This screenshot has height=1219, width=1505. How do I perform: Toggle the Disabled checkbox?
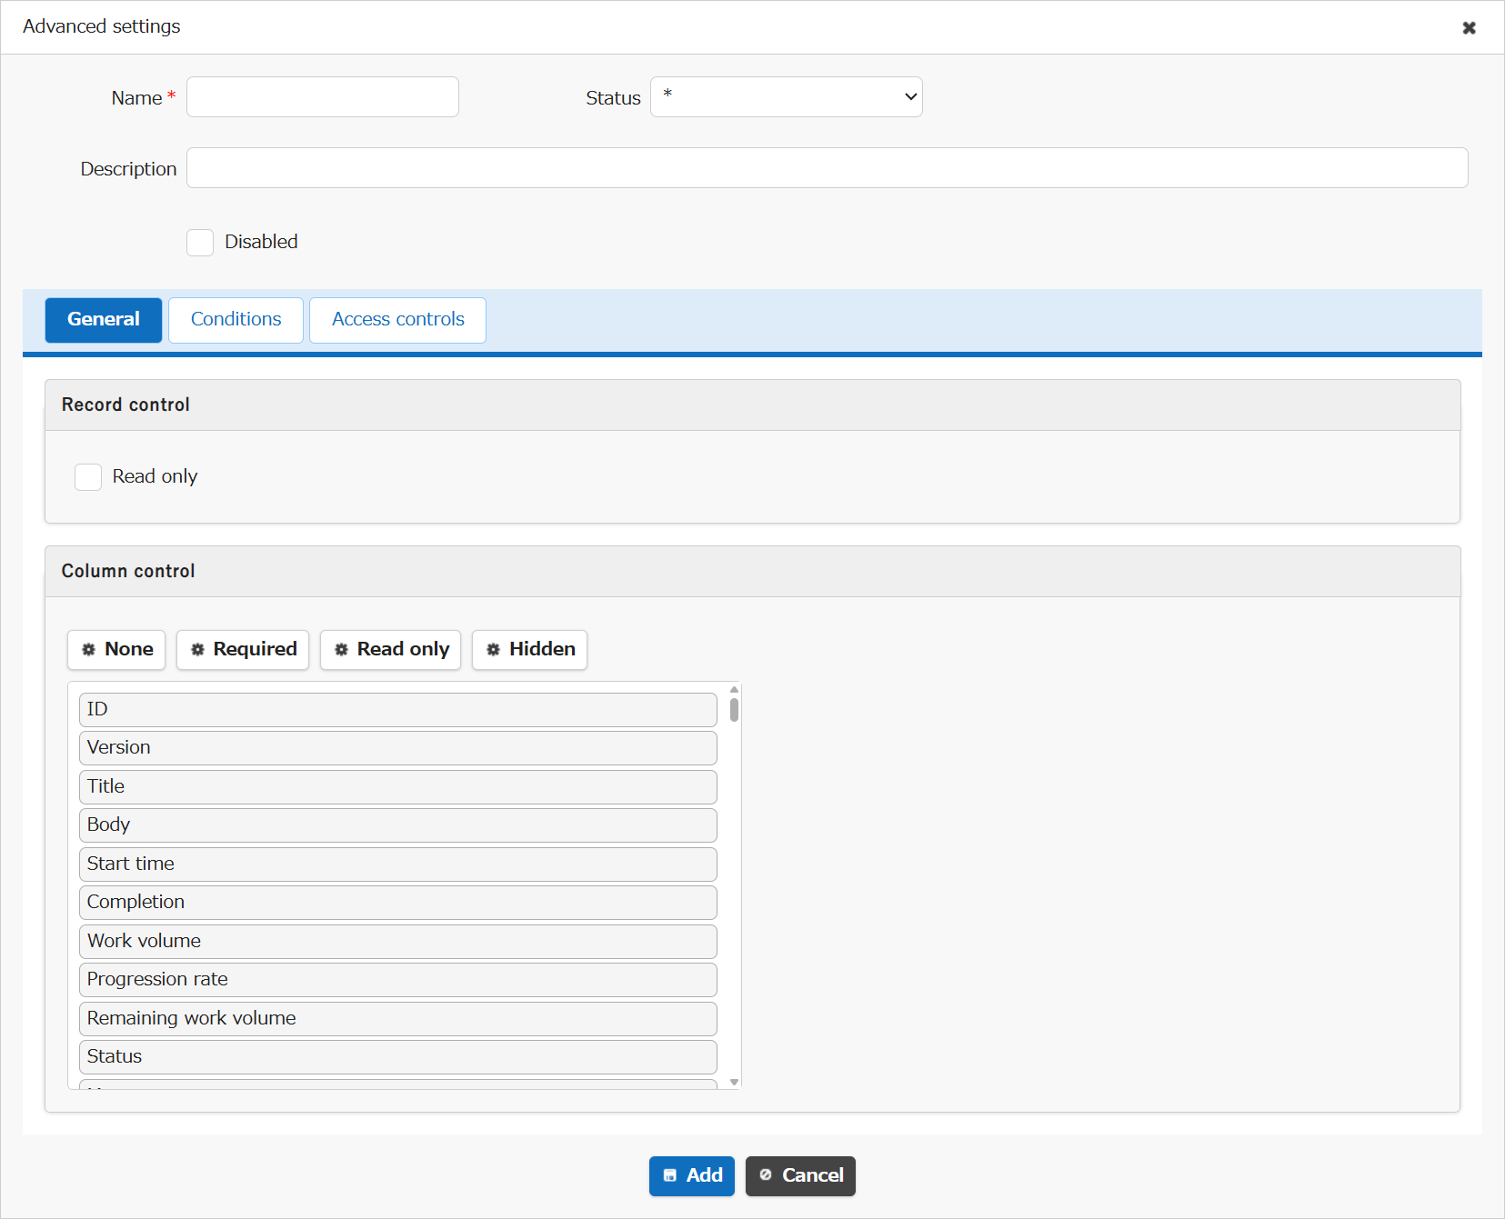pyautogui.click(x=200, y=243)
